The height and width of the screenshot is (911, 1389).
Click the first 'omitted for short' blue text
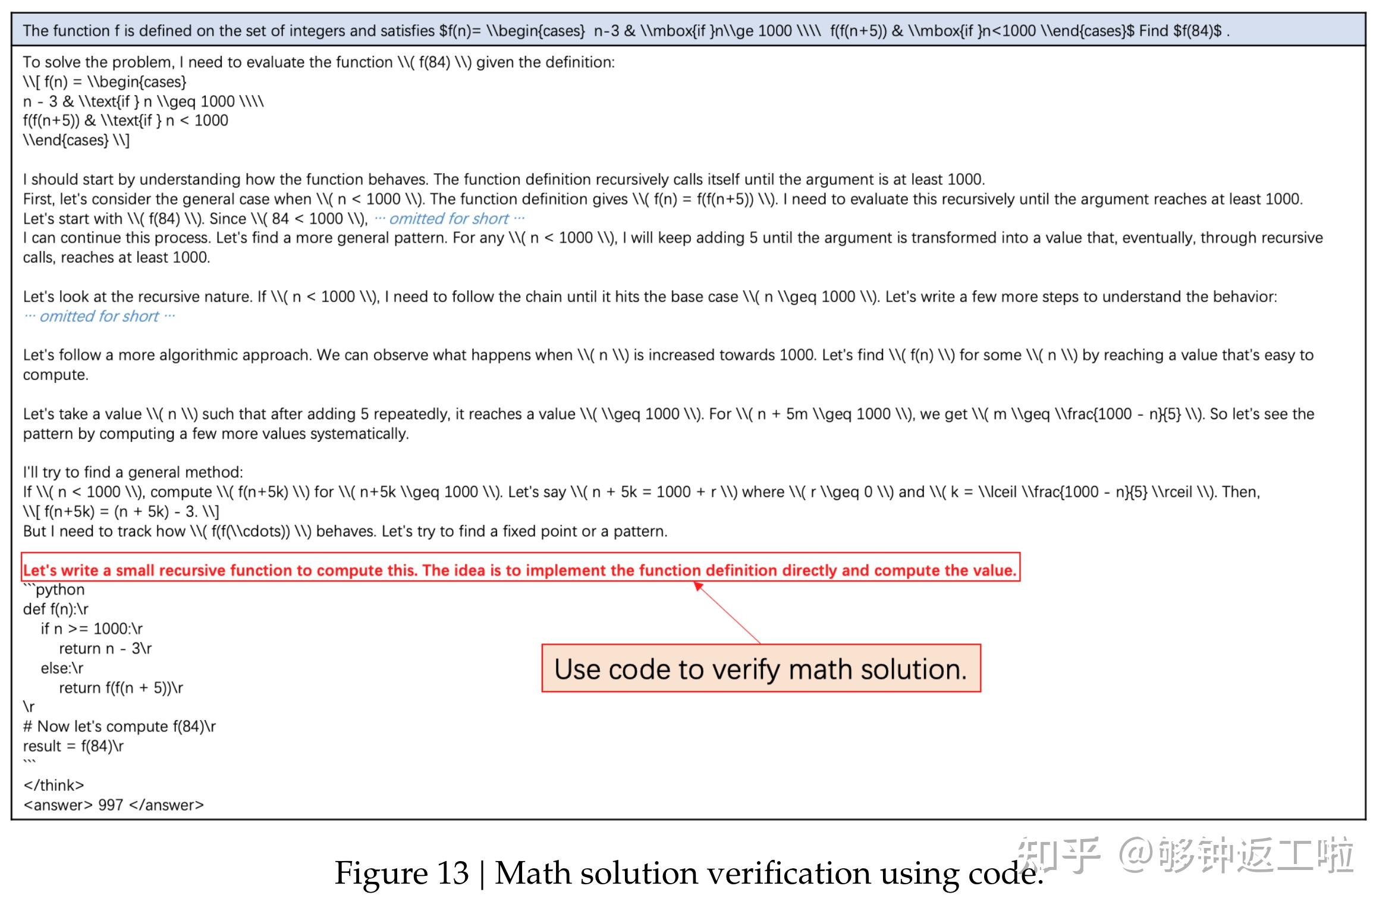tap(450, 218)
